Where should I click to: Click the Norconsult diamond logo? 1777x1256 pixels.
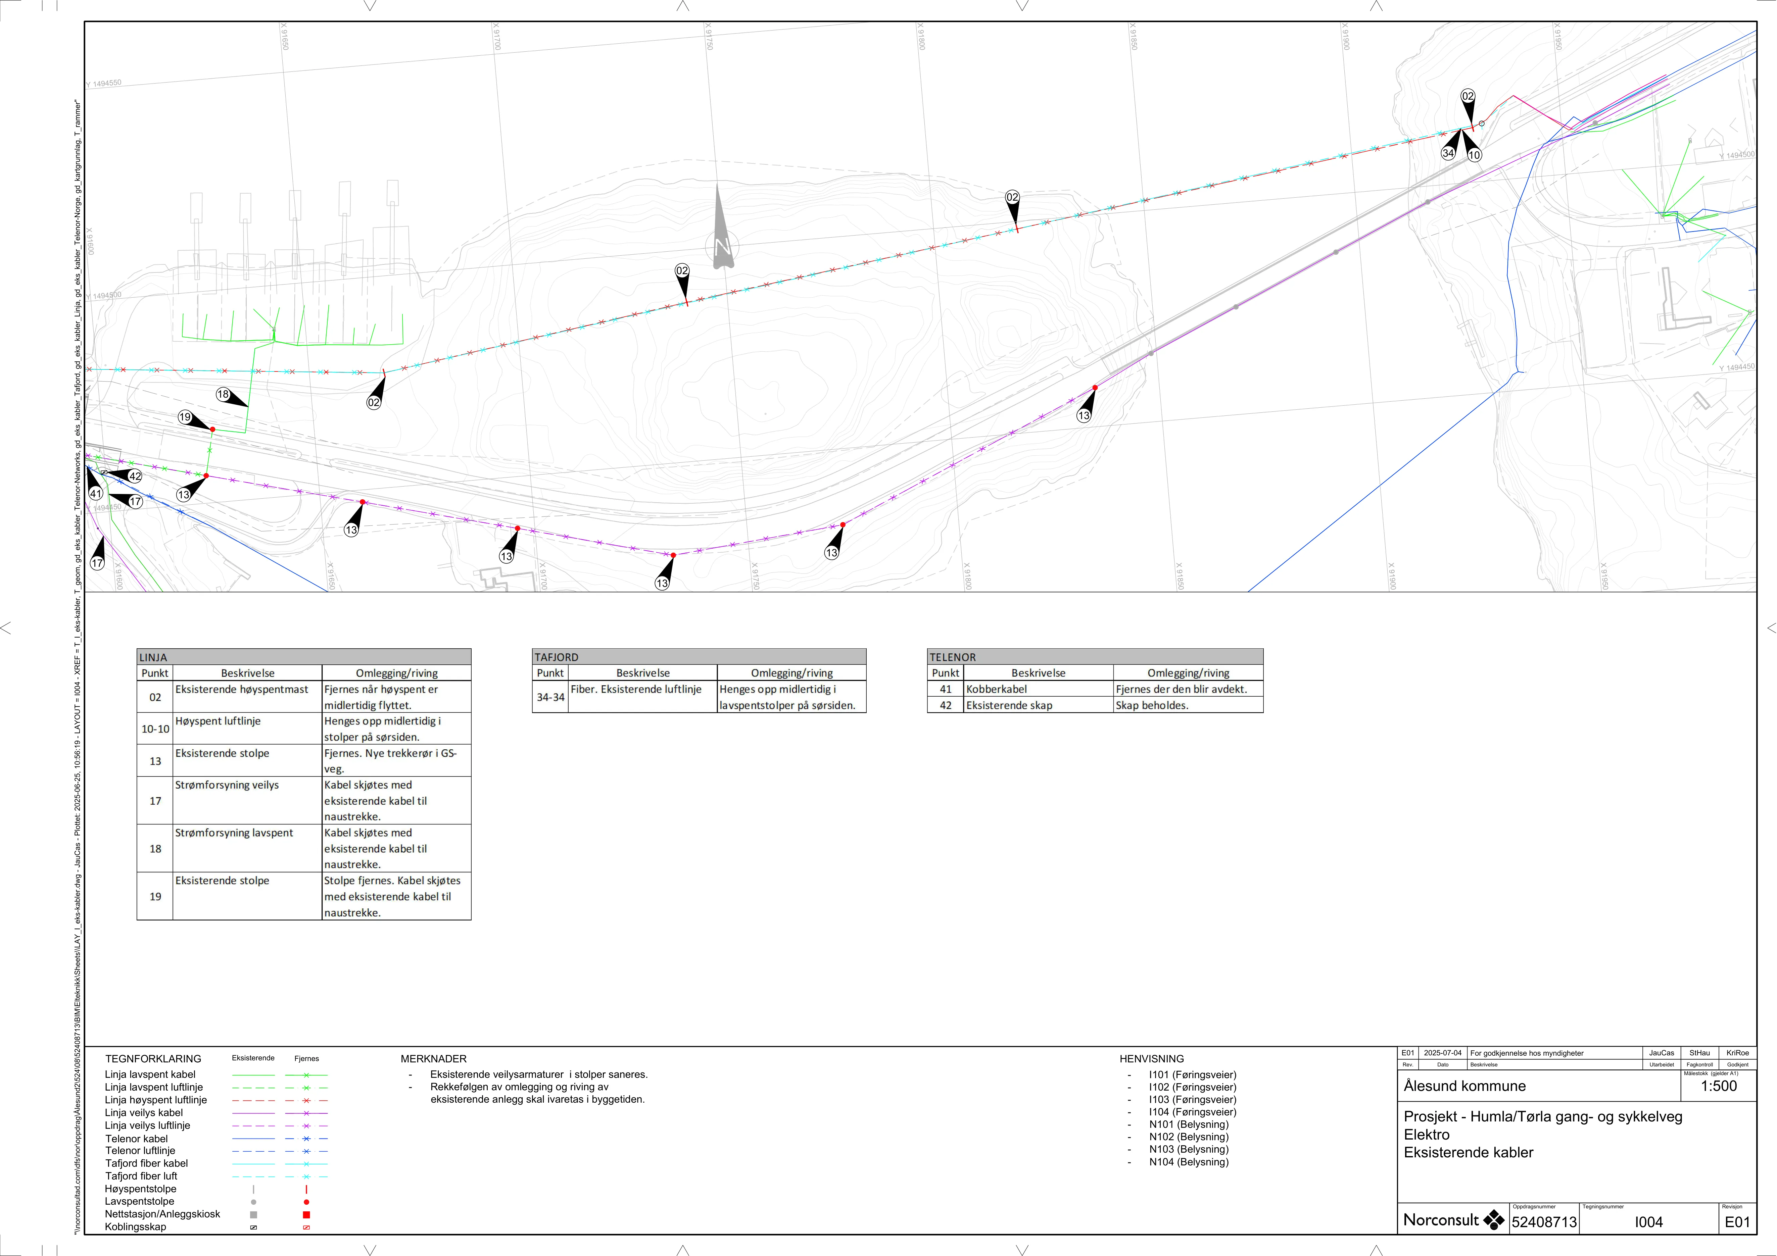[x=1493, y=1220]
